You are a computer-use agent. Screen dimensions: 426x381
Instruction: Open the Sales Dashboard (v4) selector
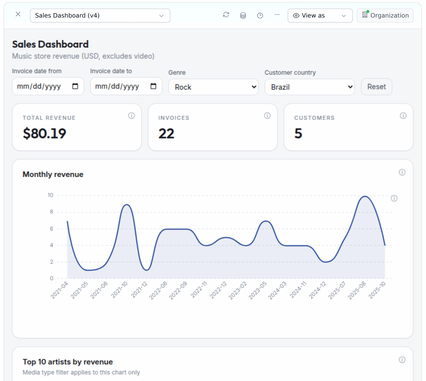pyautogui.click(x=100, y=16)
